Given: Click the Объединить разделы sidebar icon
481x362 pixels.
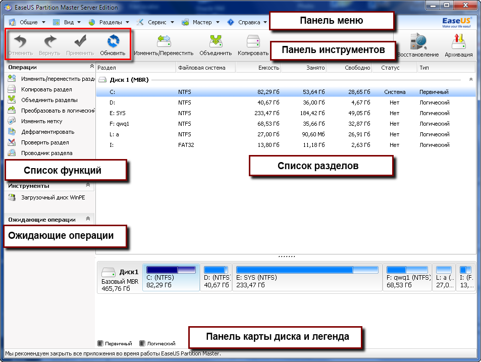Looking at the screenshot, I should tap(12, 99).
